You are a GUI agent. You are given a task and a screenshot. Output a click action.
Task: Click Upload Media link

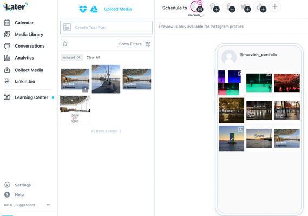click(118, 9)
